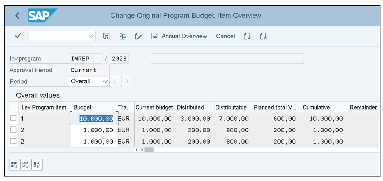Tick the checkbox for level 1 program item
This screenshot has width=383, height=181.
coord(13,118)
